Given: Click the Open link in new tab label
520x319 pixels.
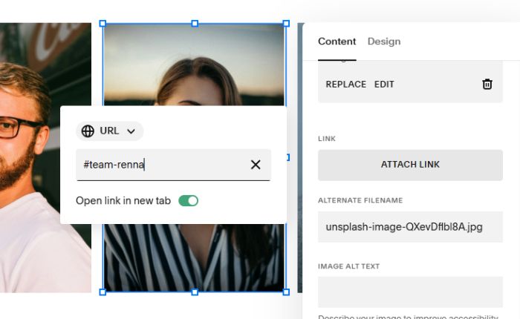Looking at the screenshot, I should click(x=123, y=201).
